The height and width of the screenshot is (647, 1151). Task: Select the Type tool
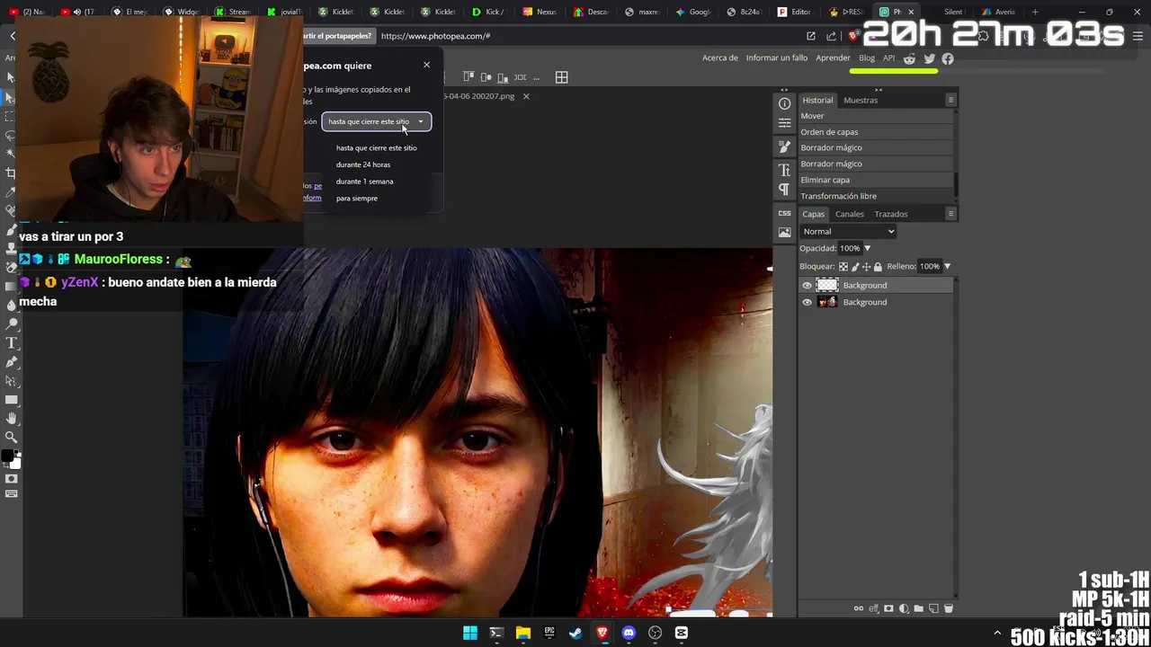11,342
